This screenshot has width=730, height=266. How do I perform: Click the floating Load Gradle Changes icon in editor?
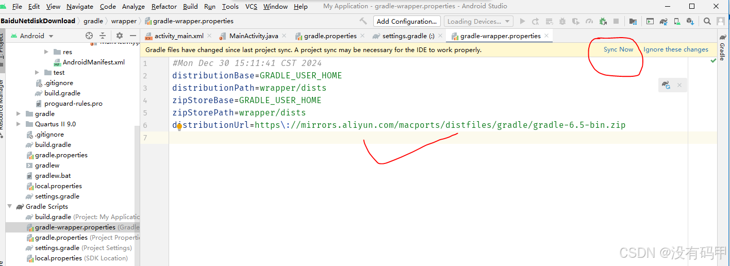click(x=666, y=85)
